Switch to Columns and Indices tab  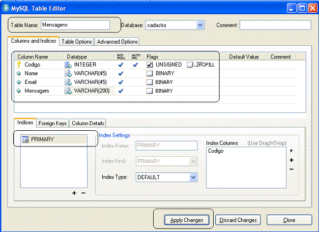coord(34,41)
